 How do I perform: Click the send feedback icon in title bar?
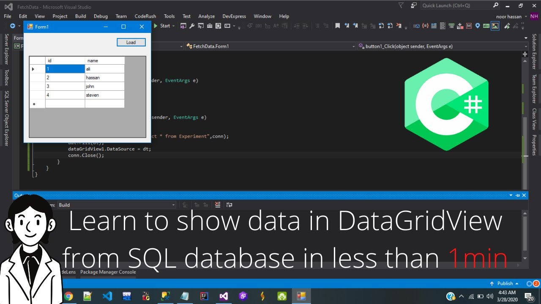tap(414, 5)
